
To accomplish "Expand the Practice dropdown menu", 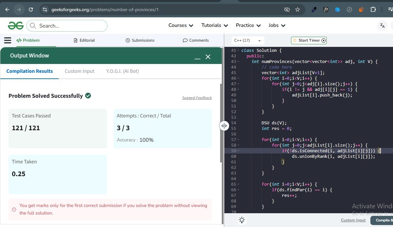I will [248, 25].
